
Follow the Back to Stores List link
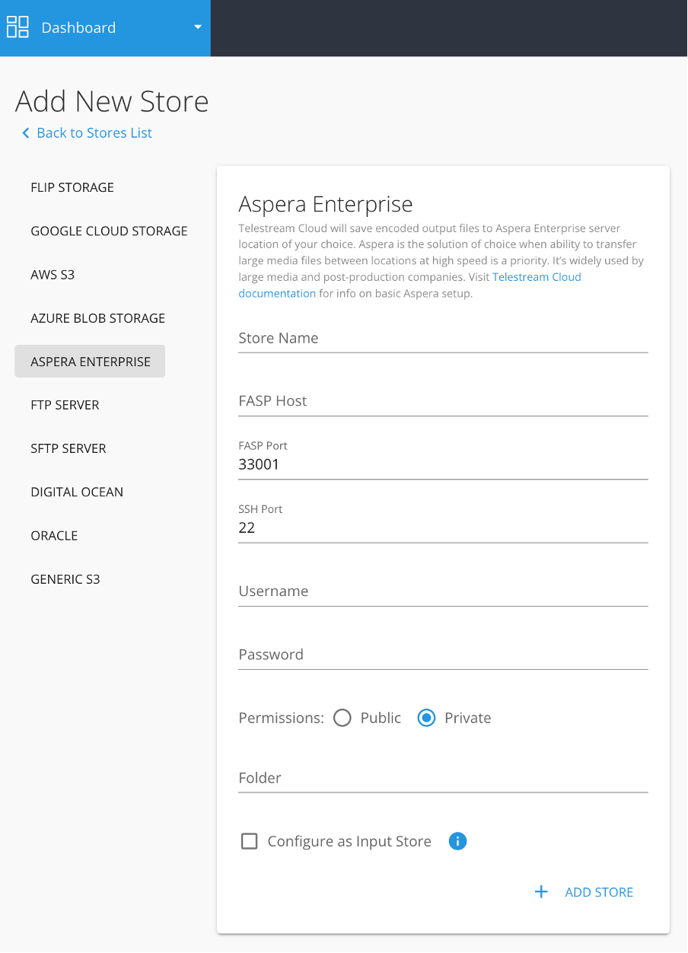click(94, 133)
